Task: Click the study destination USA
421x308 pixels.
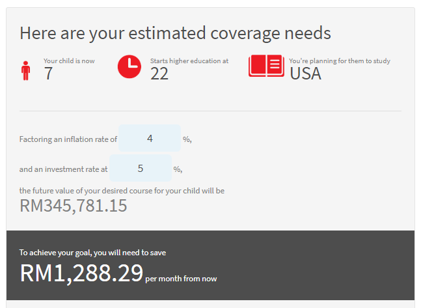Action: pyautogui.click(x=305, y=74)
